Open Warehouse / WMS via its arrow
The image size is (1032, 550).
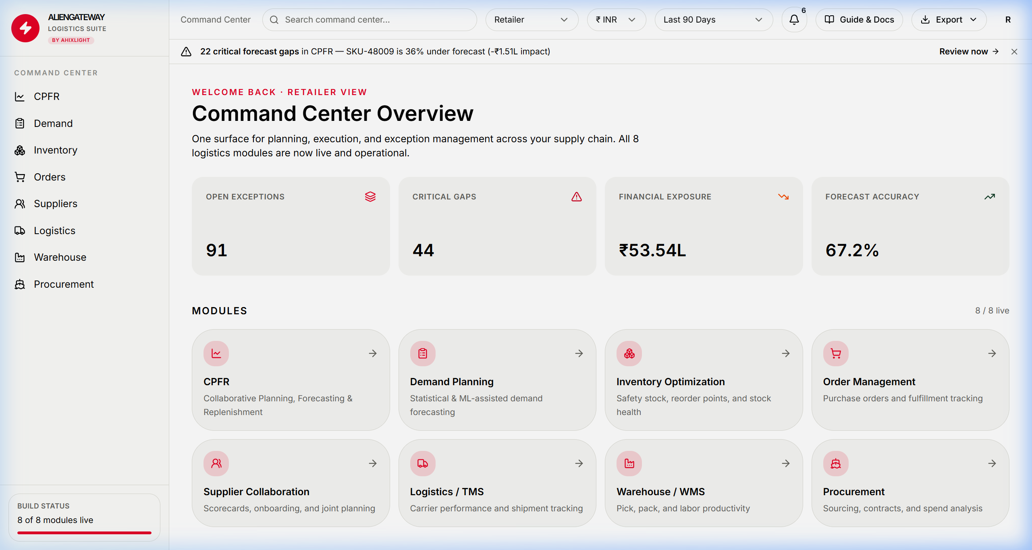786,463
